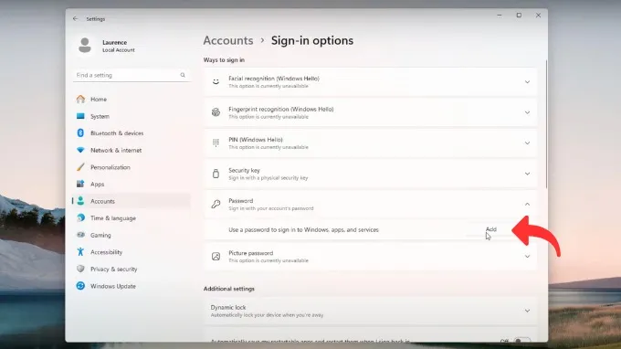Click 'Automatically lock your device' description

pyautogui.click(x=267, y=315)
